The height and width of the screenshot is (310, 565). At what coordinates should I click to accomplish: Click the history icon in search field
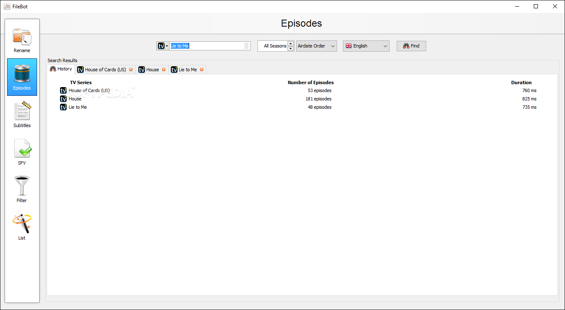click(247, 46)
